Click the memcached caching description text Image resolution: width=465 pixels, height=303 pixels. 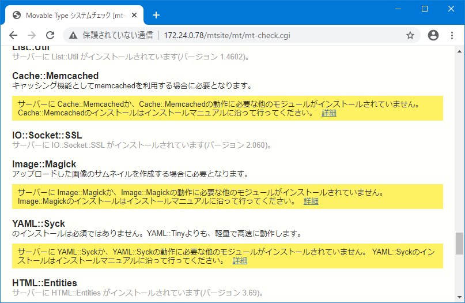tap(133, 86)
